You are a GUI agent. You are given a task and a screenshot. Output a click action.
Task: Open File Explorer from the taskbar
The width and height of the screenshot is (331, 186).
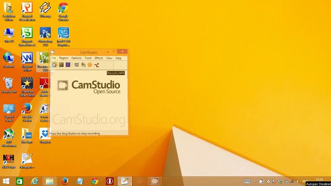50,181
